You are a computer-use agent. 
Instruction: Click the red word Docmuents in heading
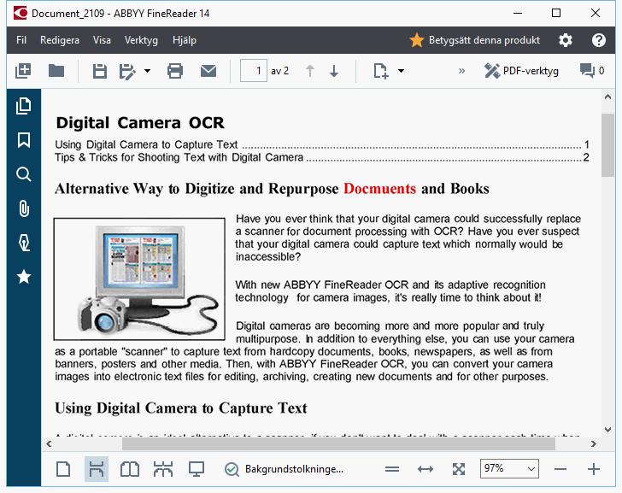379,188
